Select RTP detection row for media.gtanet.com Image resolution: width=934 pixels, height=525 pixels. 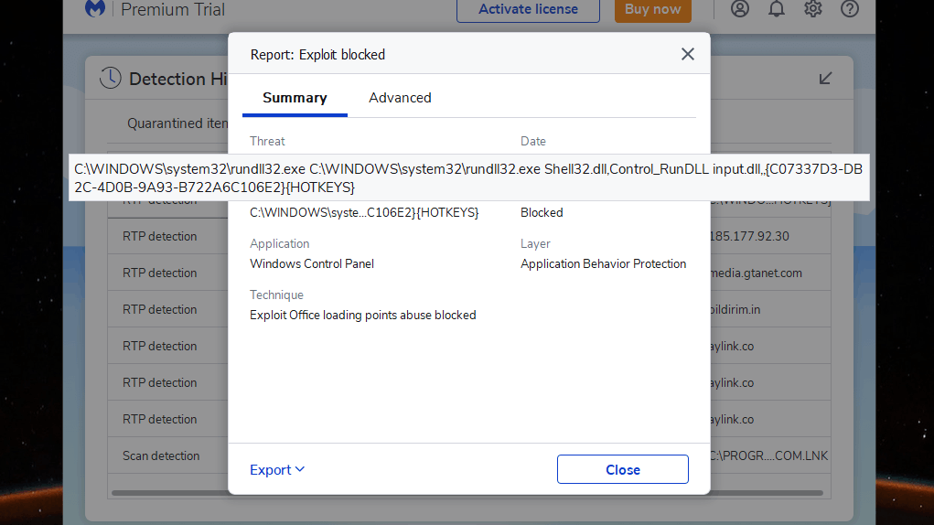click(468, 273)
